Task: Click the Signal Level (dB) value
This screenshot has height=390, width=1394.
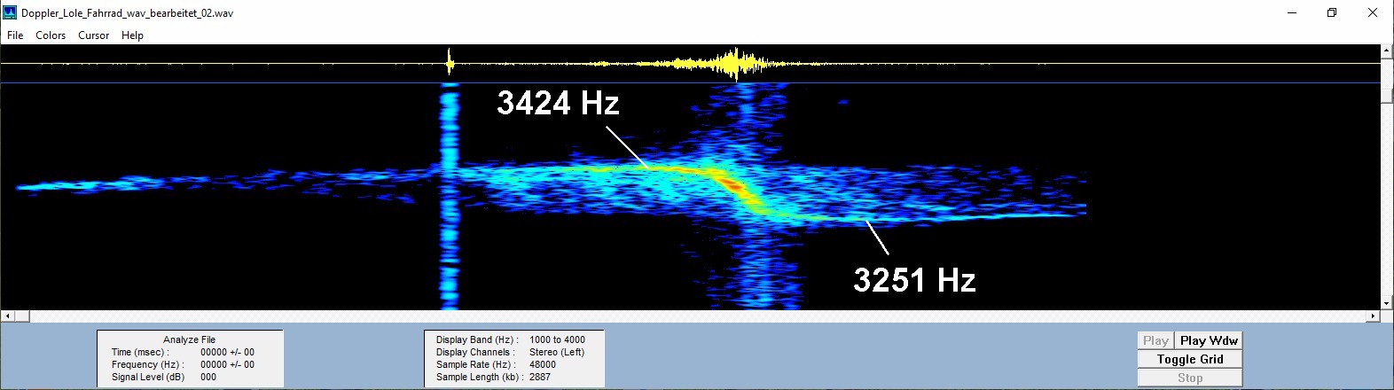Action: (x=208, y=377)
